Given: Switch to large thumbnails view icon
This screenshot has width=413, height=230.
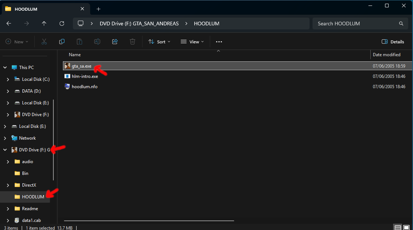Looking at the screenshot, I should (x=406, y=227).
